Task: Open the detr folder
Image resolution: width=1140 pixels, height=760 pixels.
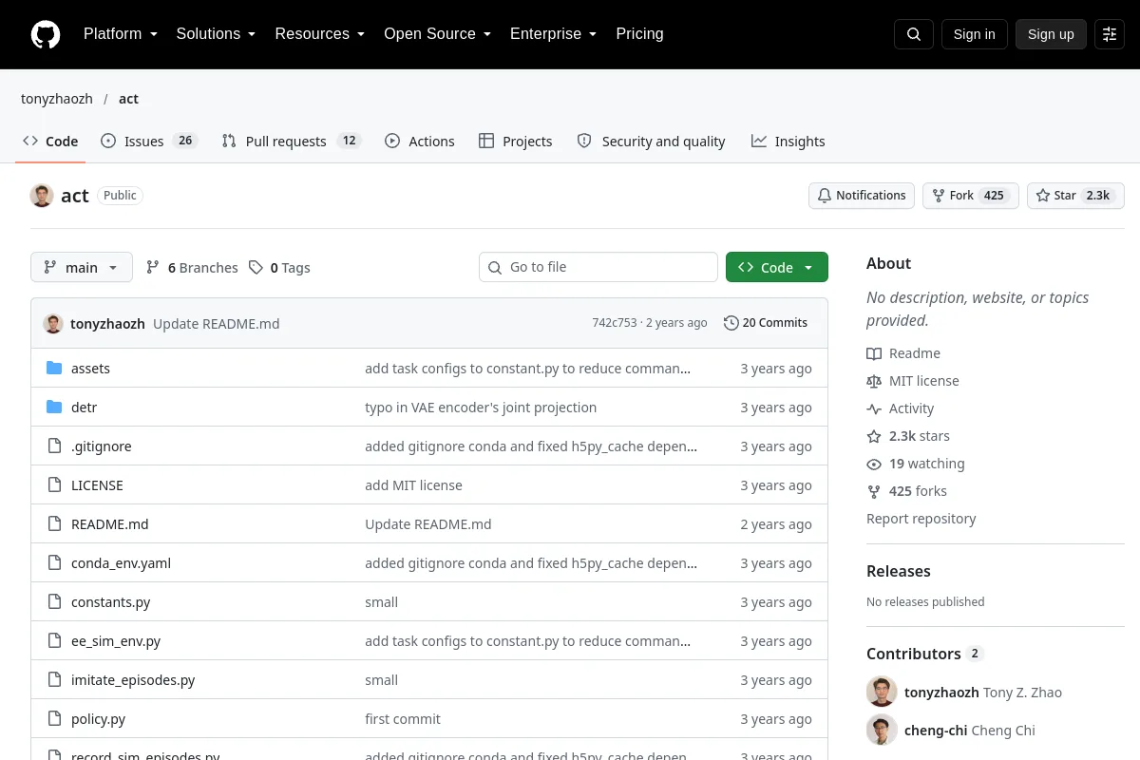Action: [84, 408]
